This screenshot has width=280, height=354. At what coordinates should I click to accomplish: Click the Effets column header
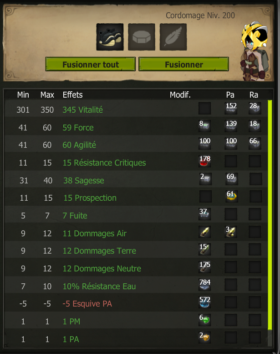72,95
